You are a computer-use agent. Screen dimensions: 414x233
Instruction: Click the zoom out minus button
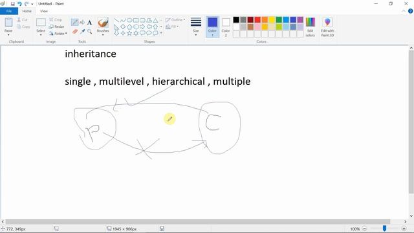point(365,228)
